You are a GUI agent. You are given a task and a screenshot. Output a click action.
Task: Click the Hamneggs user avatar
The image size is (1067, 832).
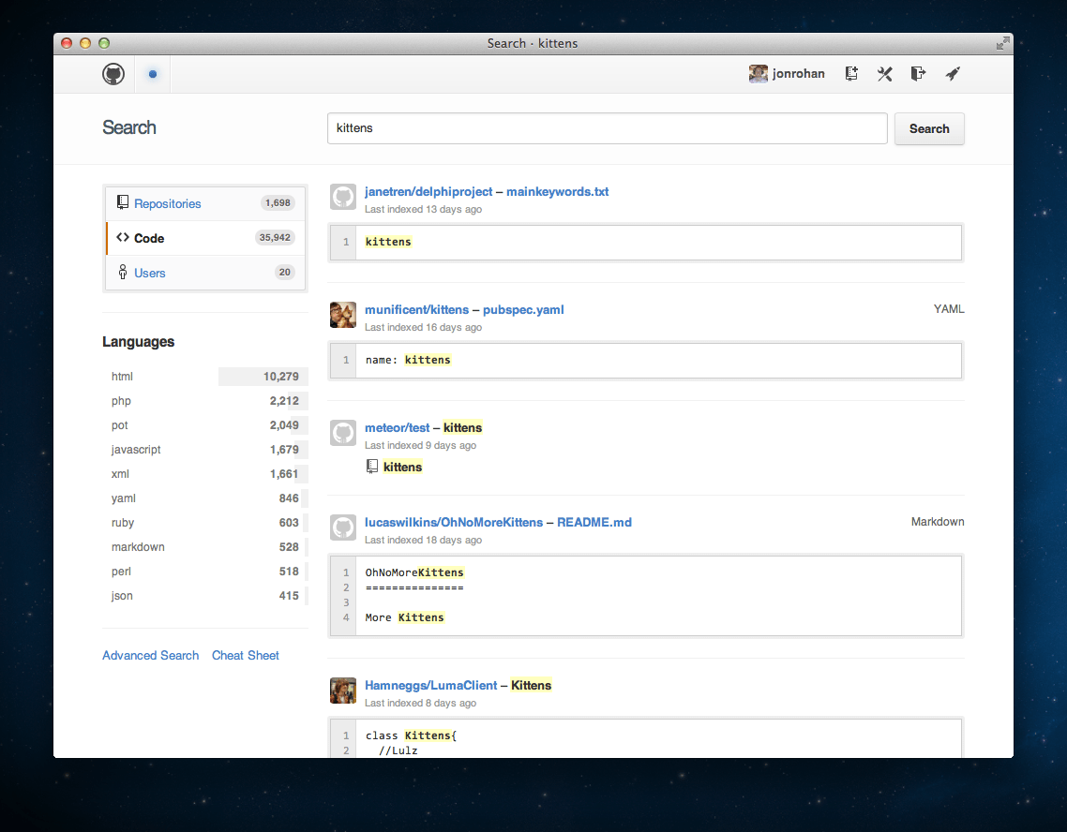[x=343, y=691]
